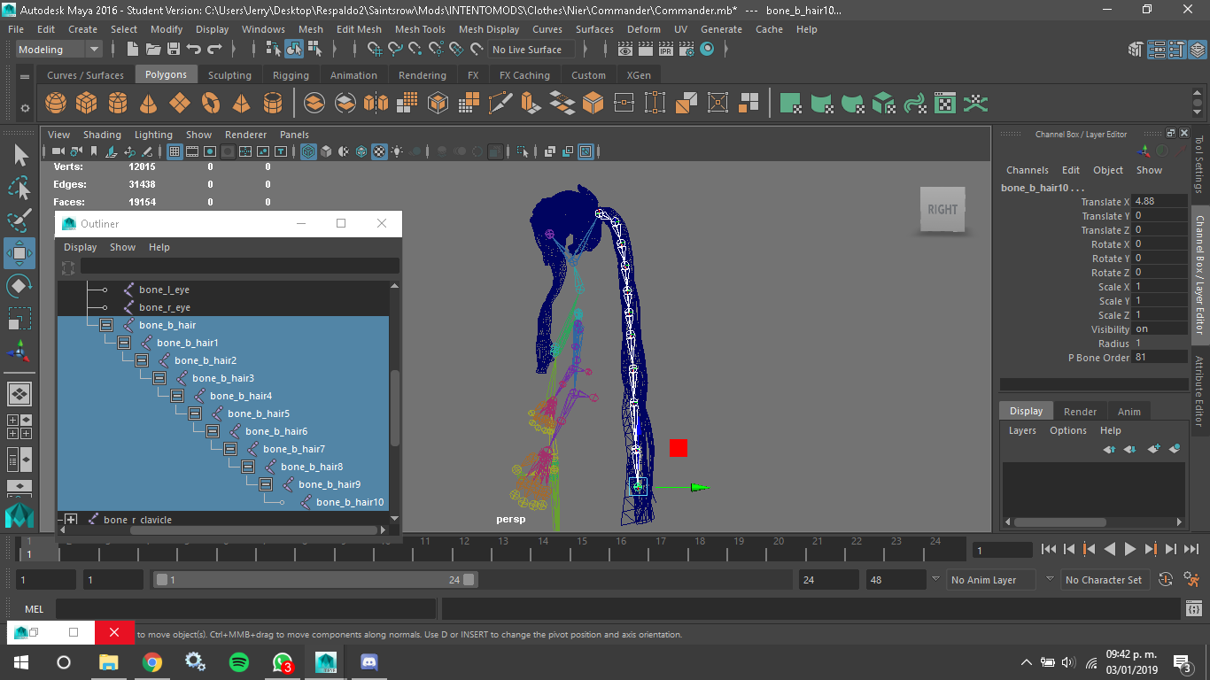Switch to the Render layer tab
This screenshot has width=1210, height=680.
click(1080, 411)
